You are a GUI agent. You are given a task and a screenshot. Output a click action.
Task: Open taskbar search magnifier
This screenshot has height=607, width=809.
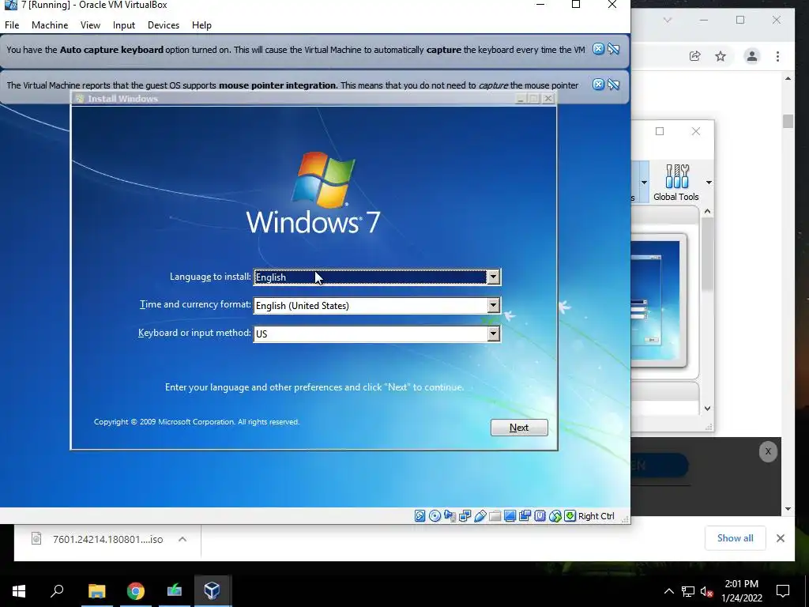coord(57,591)
